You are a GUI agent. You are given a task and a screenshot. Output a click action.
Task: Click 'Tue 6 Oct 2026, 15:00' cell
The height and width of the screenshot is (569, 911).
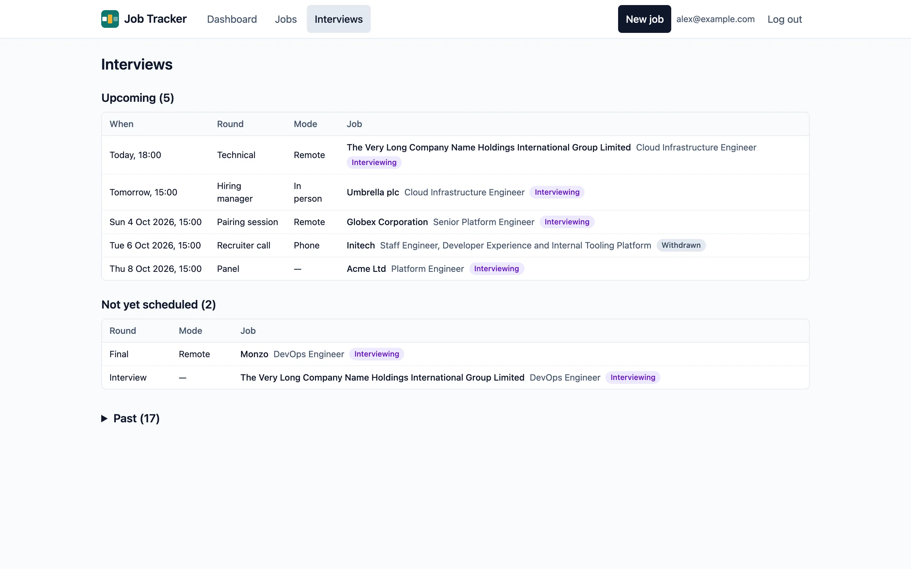(x=155, y=245)
